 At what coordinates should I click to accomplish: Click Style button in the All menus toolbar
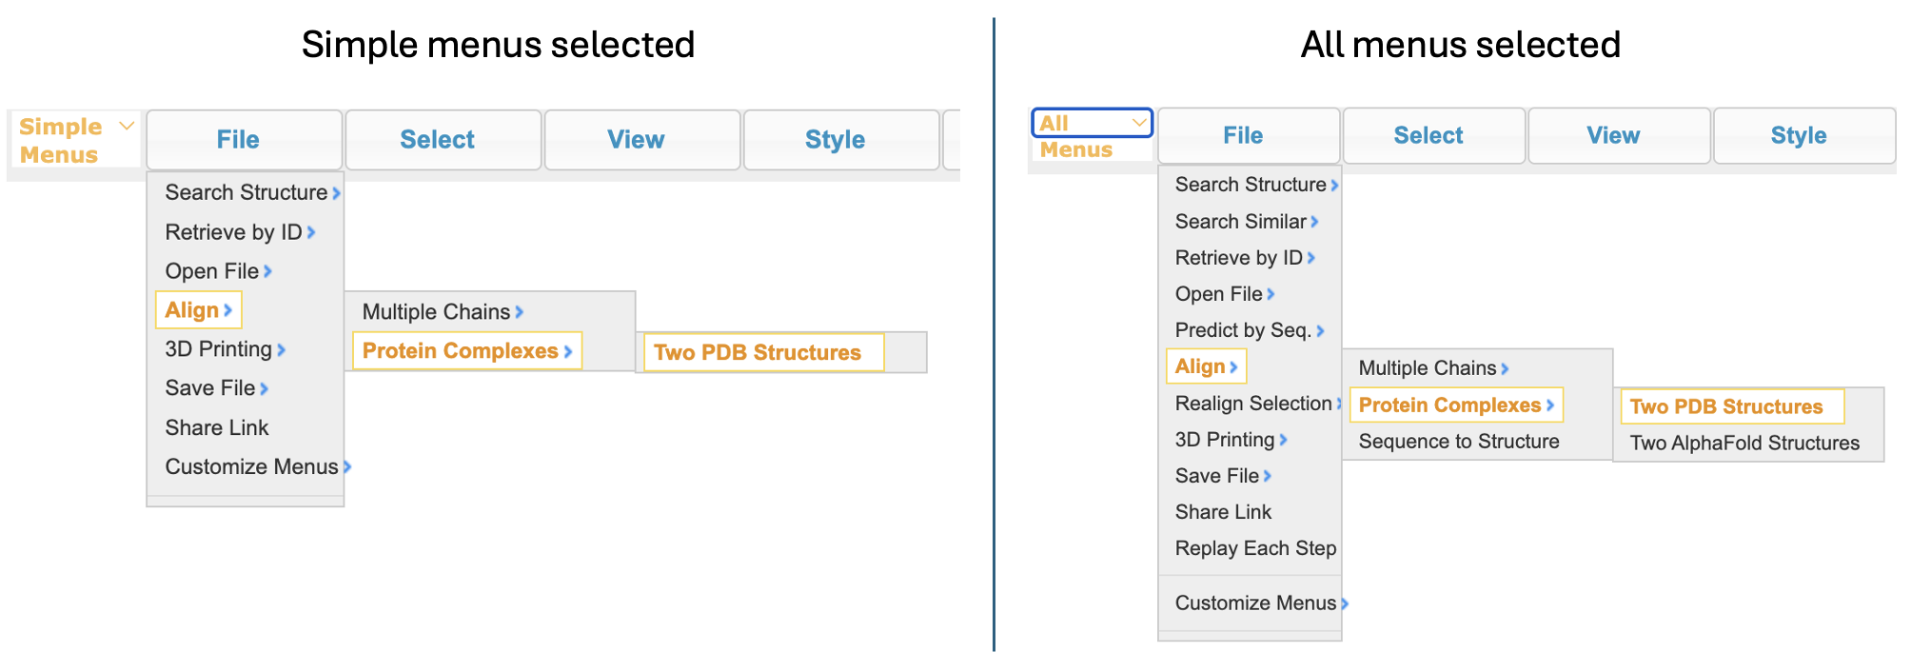(x=1798, y=135)
